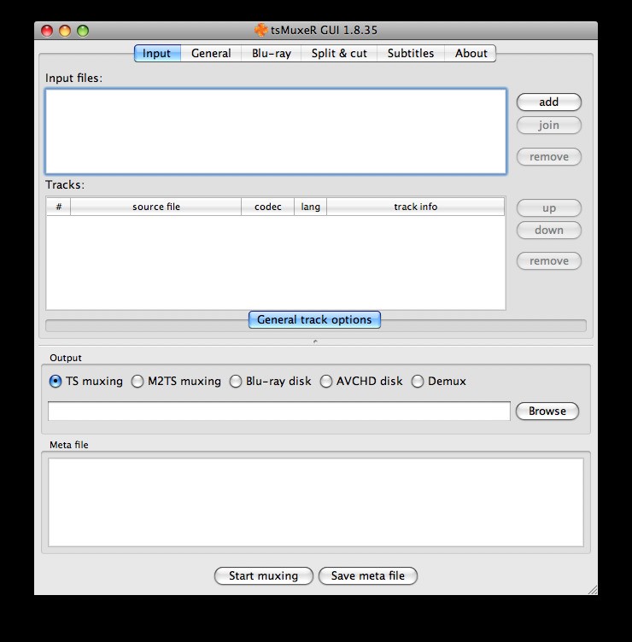Choose Blu-ray disk output
The width and height of the screenshot is (632, 642).
coord(271,381)
